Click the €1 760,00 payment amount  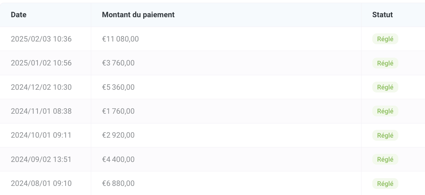point(118,111)
